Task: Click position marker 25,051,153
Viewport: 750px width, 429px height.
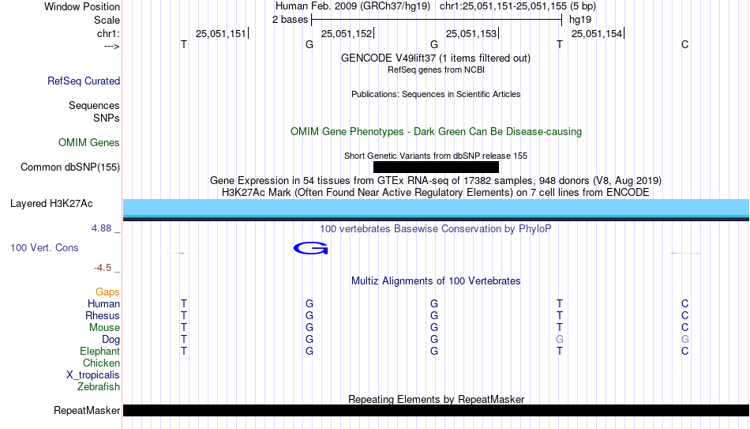Action: click(471, 33)
